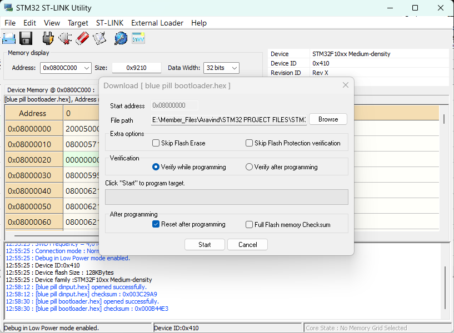The height and width of the screenshot is (333, 454).
Task: Click the Size input field 0x9210
Action: (136, 68)
